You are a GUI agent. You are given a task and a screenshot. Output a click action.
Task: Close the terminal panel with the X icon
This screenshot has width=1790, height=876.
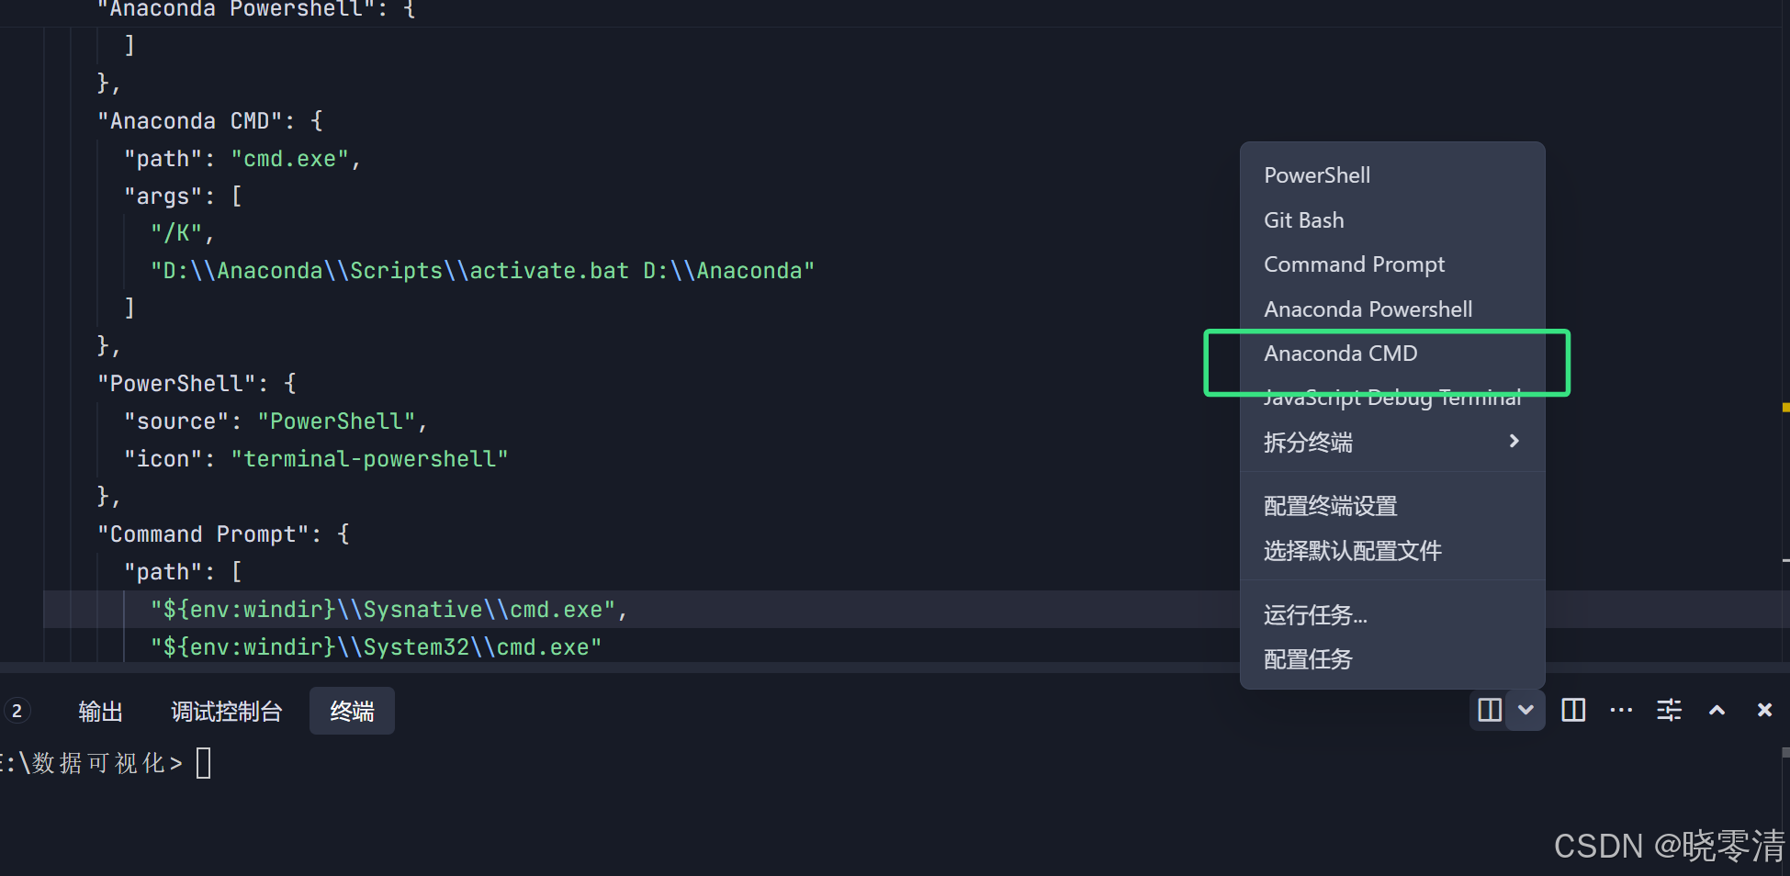point(1764,710)
